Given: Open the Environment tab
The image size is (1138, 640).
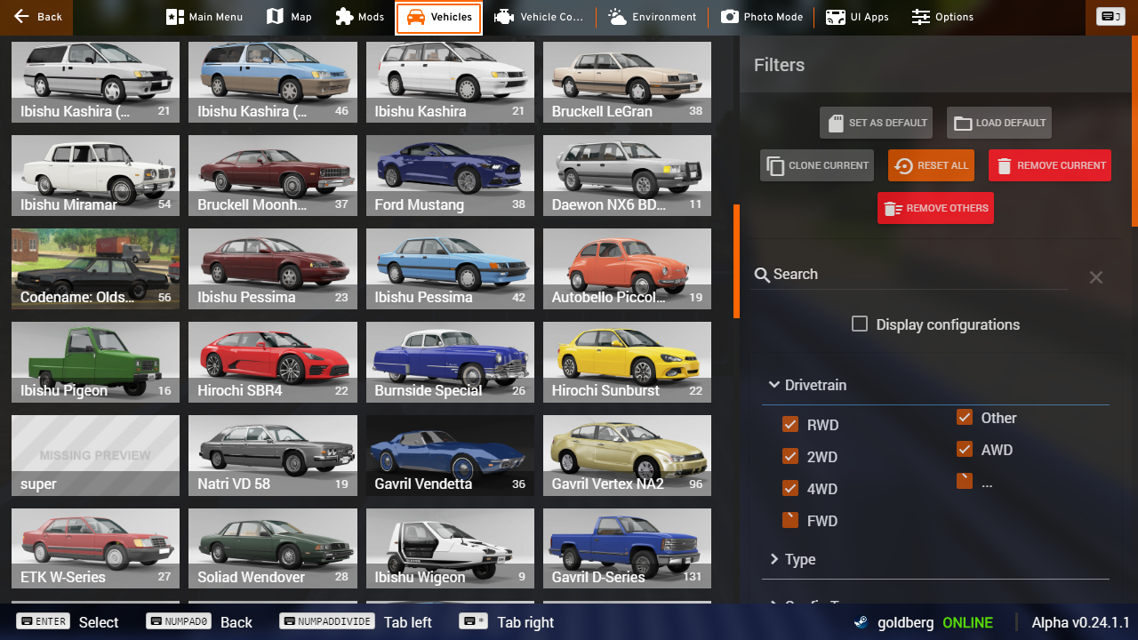Looking at the screenshot, I should [653, 17].
